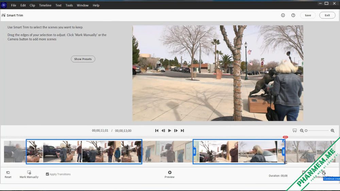Zoom out the trim timeline
The image size is (340, 191).
pyautogui.click(x=302, y=130)
